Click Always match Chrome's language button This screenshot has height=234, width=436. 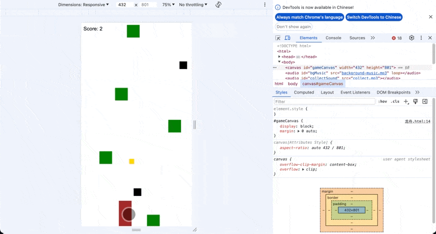pyautogui.click(x=310, y=17)
